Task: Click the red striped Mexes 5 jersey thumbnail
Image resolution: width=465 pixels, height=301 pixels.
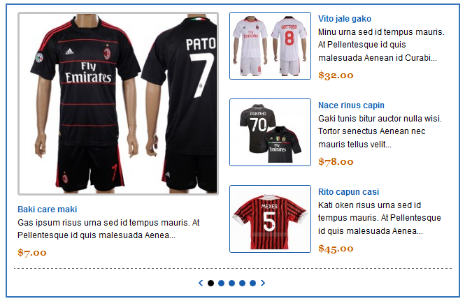Action: click(x=270, y=219)
